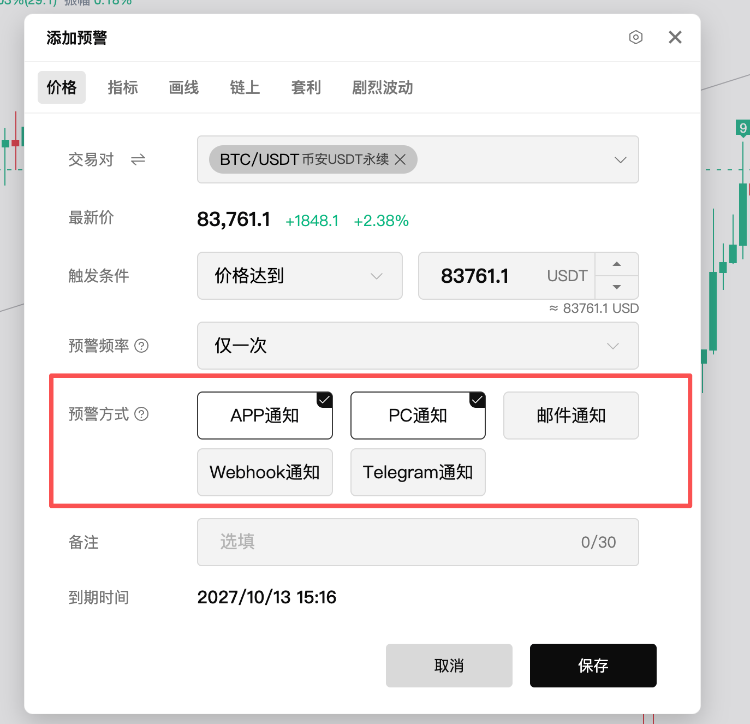Click the +2.38% change value
This screenshot has width=750, height=724.
point(381,221)
